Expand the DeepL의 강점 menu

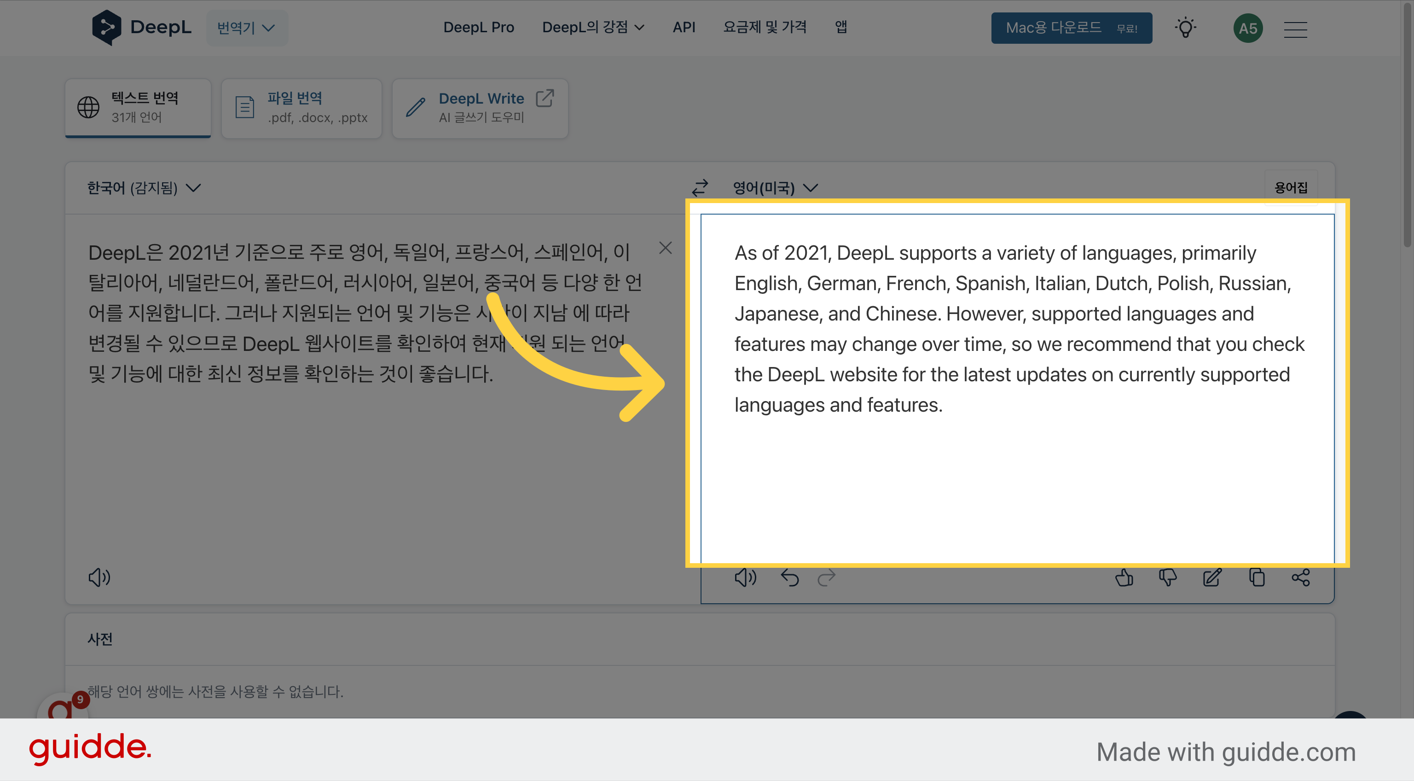[593, 27]
